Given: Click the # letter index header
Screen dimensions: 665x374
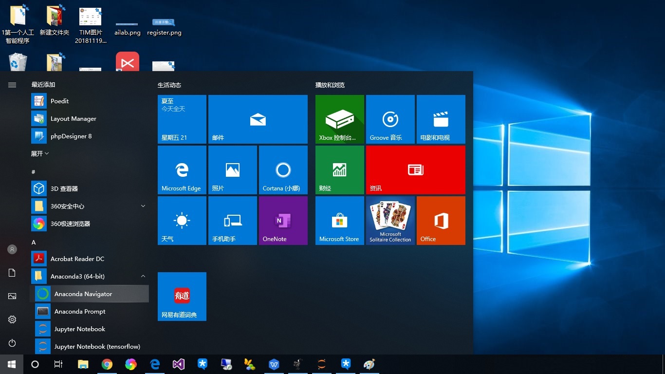Looking at the screenshot, I should coord(33,172).
